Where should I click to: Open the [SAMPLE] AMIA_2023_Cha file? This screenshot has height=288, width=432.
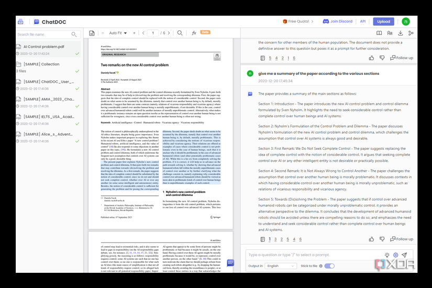pyautogui.click(x=48, y=102)
